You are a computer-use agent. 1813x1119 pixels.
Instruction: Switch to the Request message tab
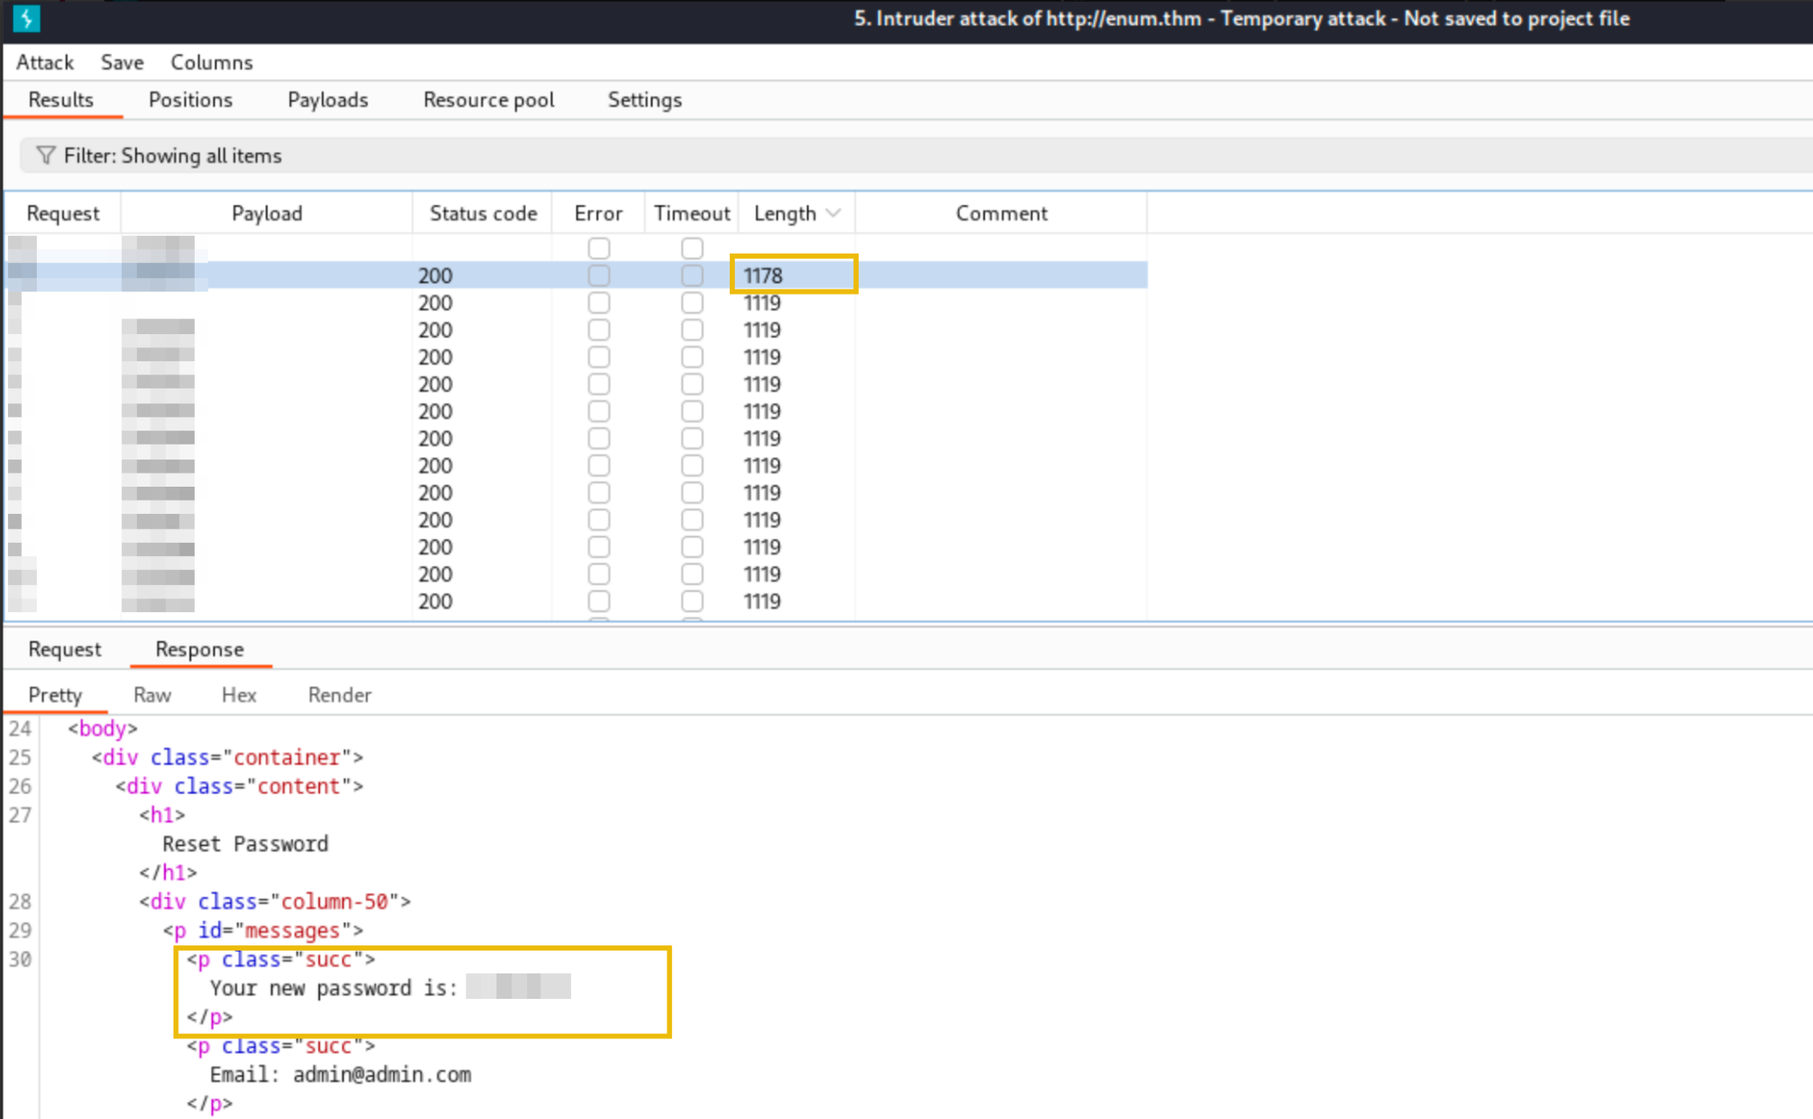[65, 649]
